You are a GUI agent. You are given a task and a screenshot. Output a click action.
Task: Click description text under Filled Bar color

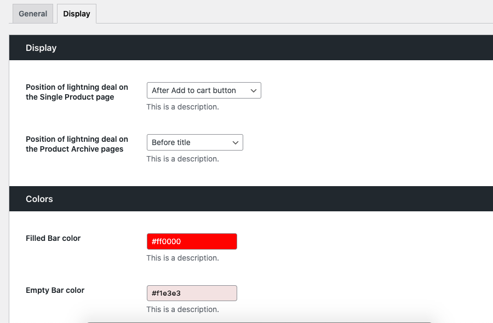(x=182, y=258)
